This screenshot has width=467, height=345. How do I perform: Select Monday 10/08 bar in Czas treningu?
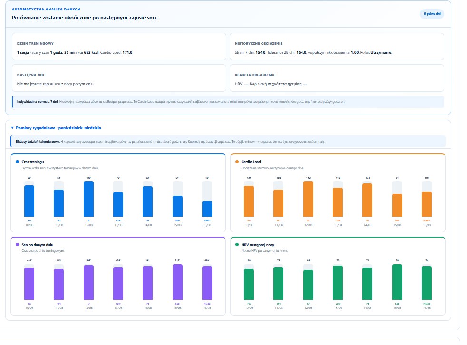pos(29,201)
